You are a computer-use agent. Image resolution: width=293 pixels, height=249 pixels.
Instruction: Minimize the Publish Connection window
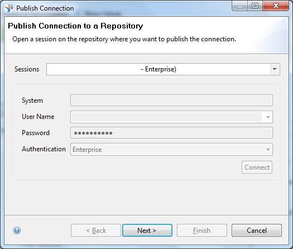(240, 6)
